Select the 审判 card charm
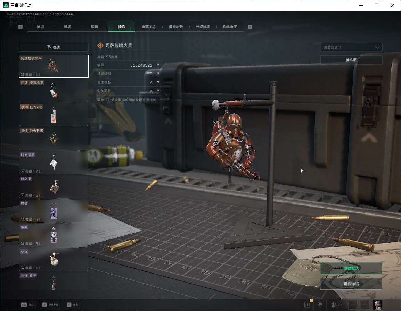Viewport: 401px width, 311px height. pyautogui.click(x=54, y=235)
